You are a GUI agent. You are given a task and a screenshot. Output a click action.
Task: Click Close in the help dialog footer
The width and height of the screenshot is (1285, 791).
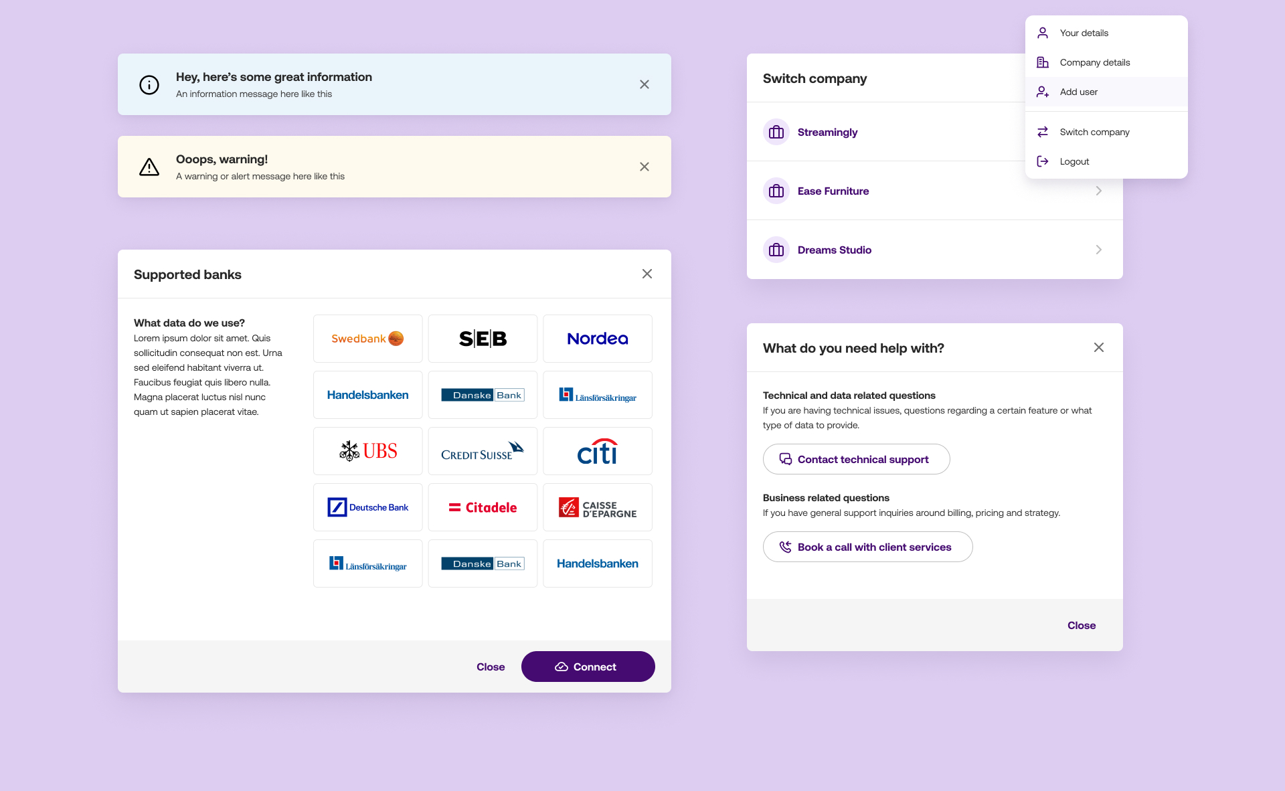1082,625
